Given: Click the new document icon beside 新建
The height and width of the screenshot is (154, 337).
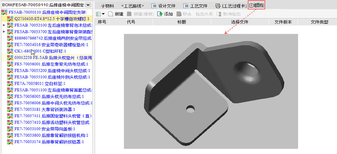Looking at the screenshot, I should click(x=110, y=14).
